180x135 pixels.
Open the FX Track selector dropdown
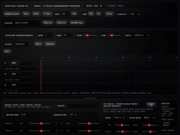click(119, 118)
